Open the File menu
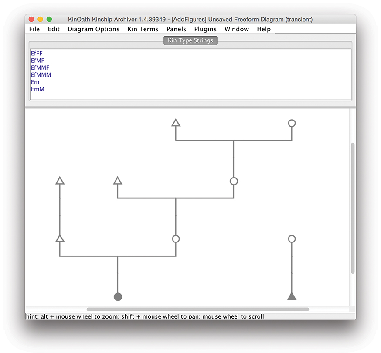The image size is (381, 353). (34, 29)
